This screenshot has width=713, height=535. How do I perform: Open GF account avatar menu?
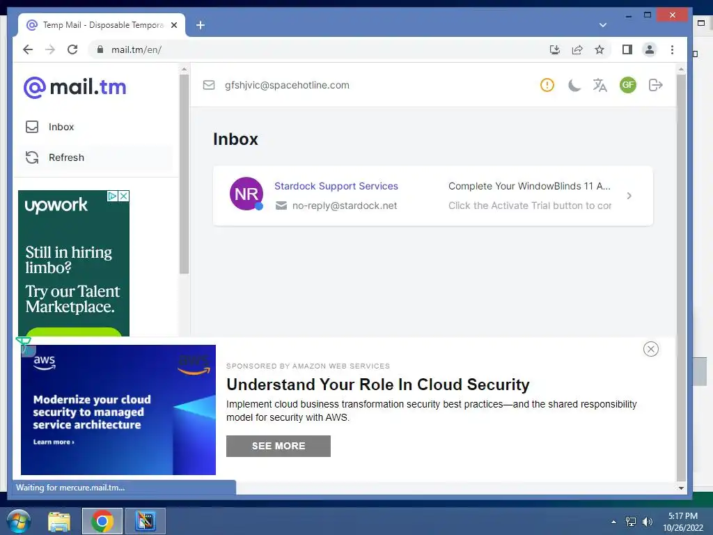click(628, 84)
